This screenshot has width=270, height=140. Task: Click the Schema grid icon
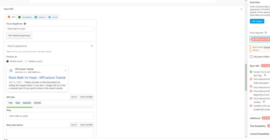pos(36,17)
